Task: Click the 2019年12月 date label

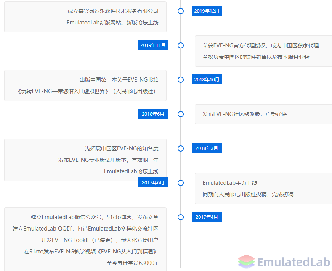Action: pyautogui.click(x=207, y=11)
